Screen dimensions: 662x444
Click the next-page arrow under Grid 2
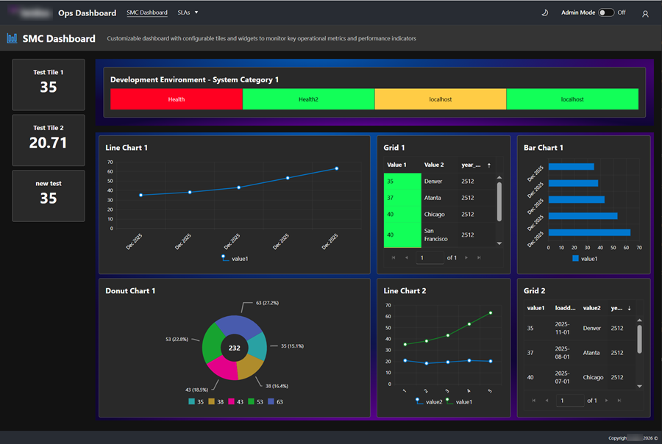(x=606, y=401)
